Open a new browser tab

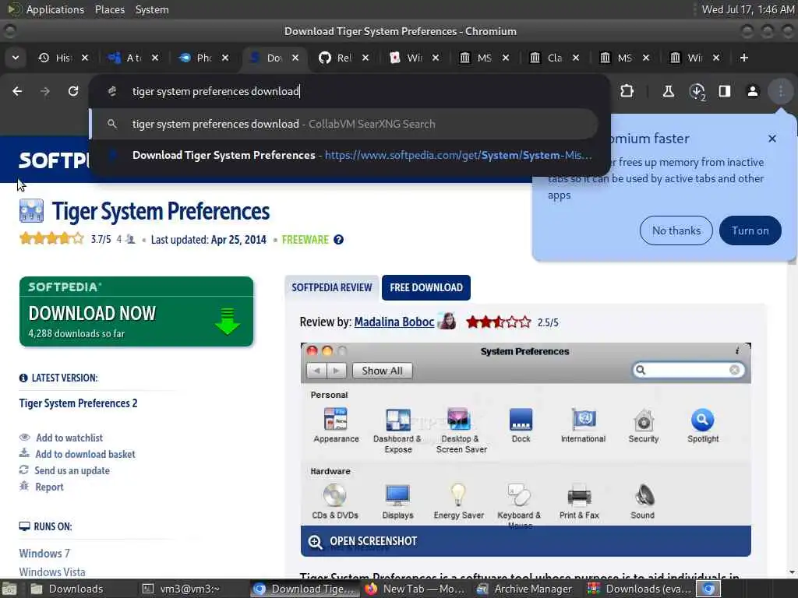pyautogui.click(x=744, y=58)
